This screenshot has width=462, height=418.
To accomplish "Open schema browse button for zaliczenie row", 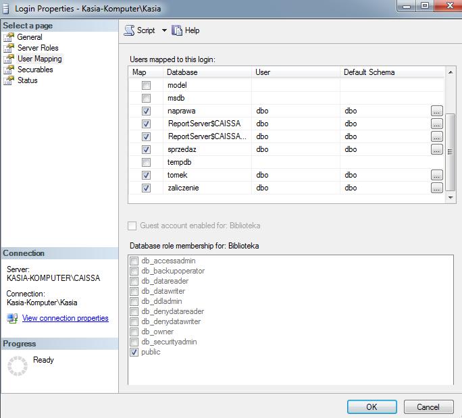I will pyautogui.click(x=436, y=188).
